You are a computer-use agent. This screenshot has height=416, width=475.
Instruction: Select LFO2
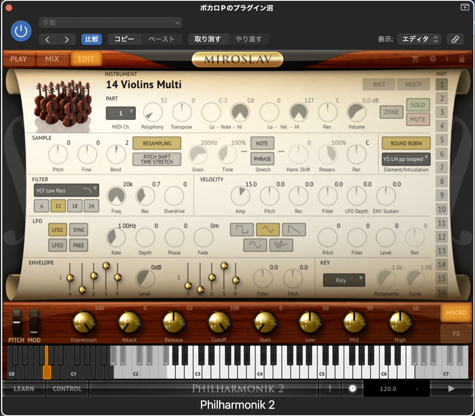click(x=58, y=245)
